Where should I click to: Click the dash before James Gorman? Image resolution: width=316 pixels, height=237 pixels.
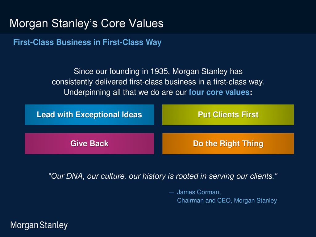[x=172, y=193]
